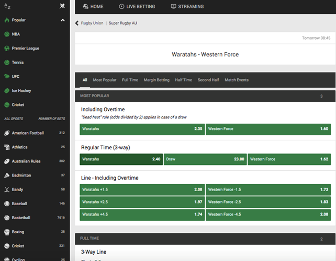Click the pin icon at sidebar top
Screen dimensions: 336x261
(x=62, y=6)
